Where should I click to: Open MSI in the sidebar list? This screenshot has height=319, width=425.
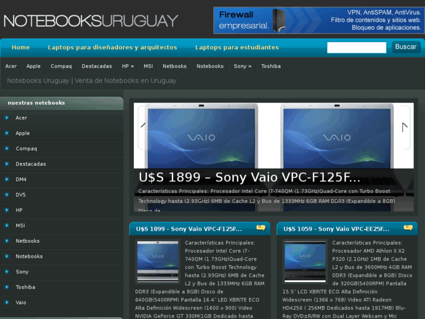20,225
